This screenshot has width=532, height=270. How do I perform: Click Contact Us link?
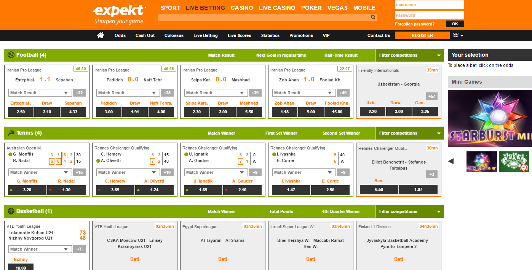[x=379, y=35]
